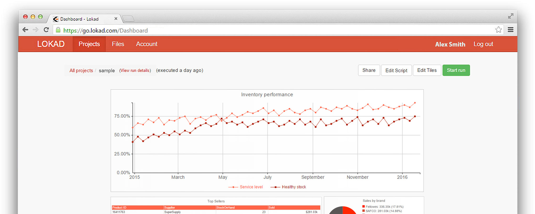This screenshot has width=535, height=214.
Task: Open a new browser tab
Action: (x=128, y=19)
